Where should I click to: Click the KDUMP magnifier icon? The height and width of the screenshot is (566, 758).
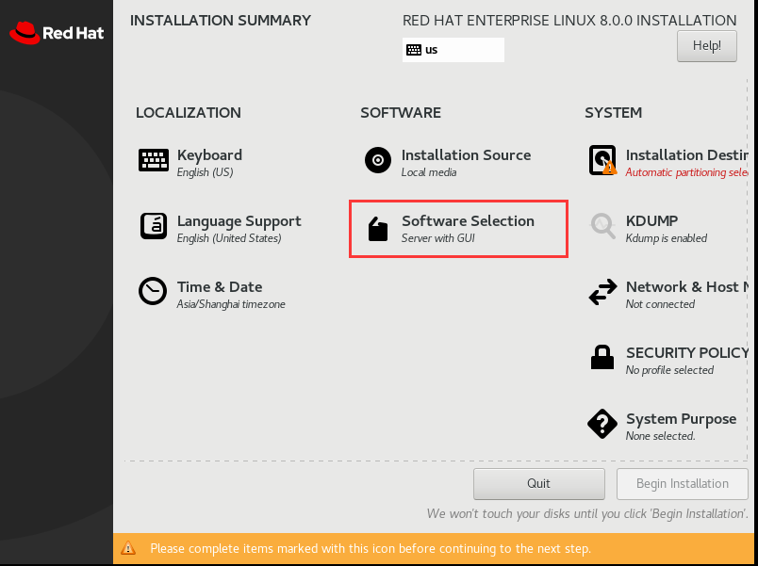tap(602, 226)
